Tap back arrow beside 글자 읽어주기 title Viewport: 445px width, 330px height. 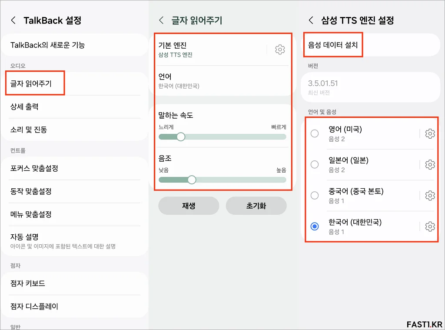(x=161, y=20)
